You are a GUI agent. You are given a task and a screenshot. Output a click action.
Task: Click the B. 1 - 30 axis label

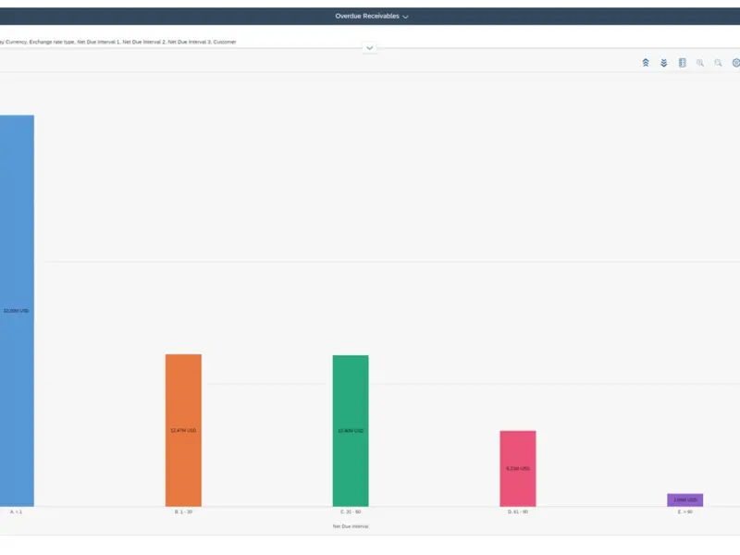click(183, 512)
